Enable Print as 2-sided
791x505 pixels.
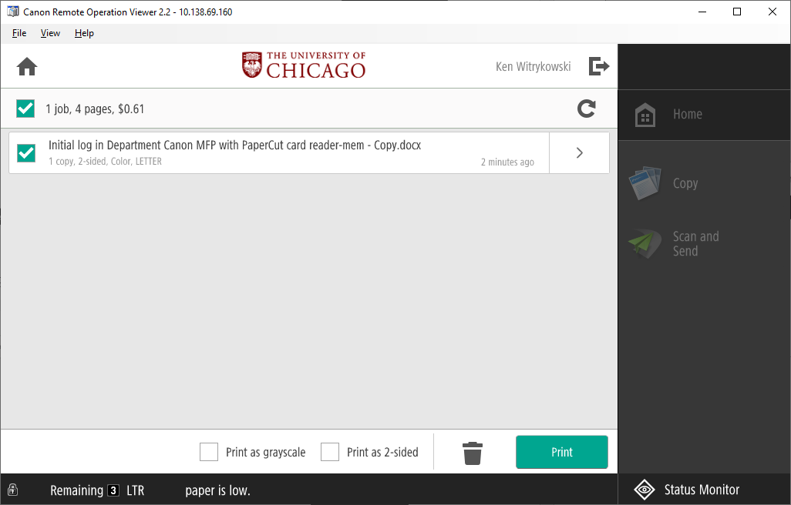(x=331, y=452)
